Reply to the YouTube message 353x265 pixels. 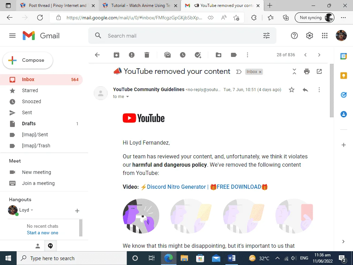pyautogui.click(x=305, y=90)
